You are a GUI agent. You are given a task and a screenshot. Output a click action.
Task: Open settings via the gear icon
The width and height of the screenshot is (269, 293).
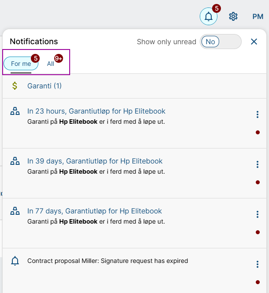pyautogui.click(x=233, y=17)
